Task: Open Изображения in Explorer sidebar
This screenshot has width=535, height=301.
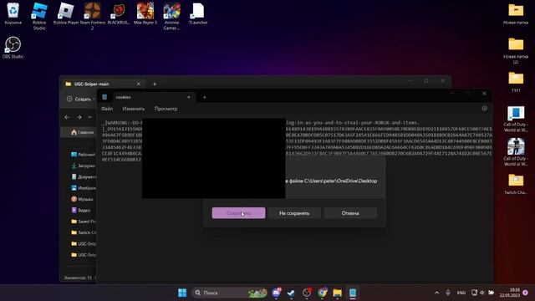Action: click(84, 188)
